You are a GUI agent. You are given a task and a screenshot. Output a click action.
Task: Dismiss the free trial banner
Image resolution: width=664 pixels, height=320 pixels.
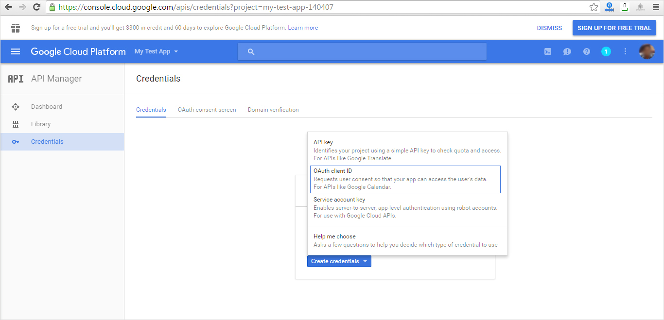549,28
